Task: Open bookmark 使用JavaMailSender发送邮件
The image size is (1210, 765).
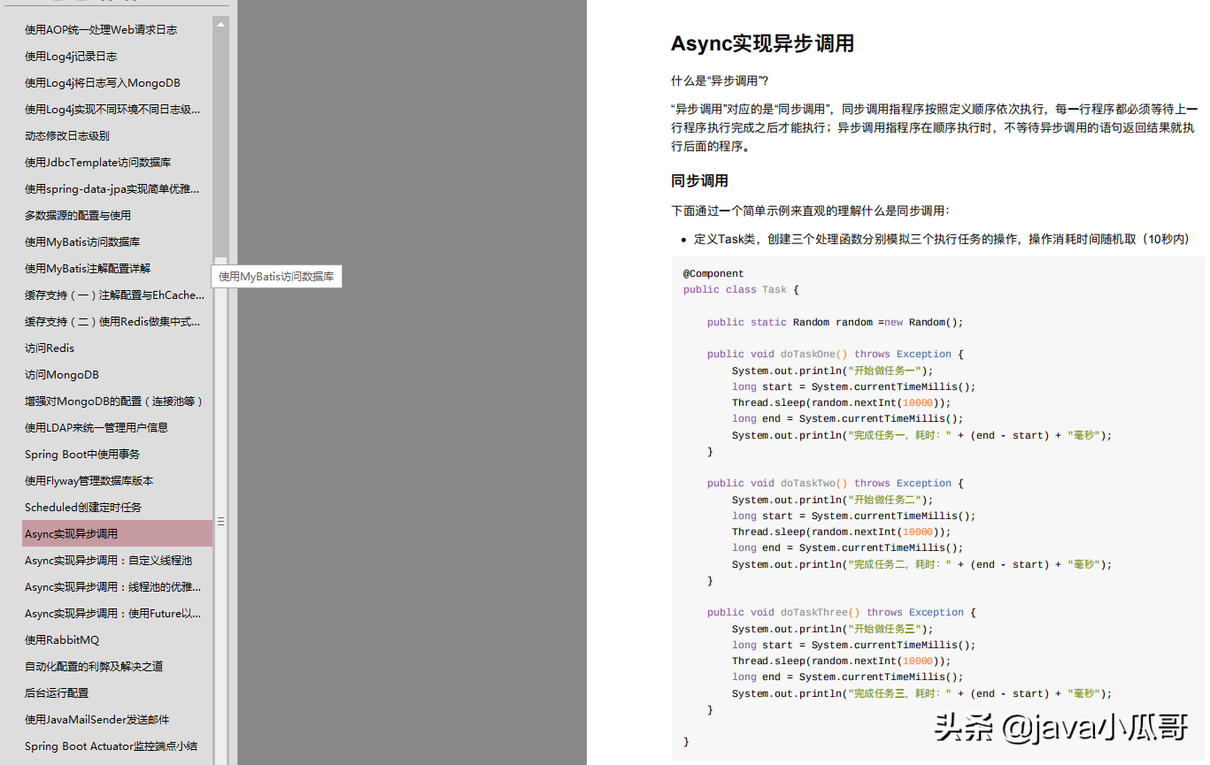Action: 97,719
